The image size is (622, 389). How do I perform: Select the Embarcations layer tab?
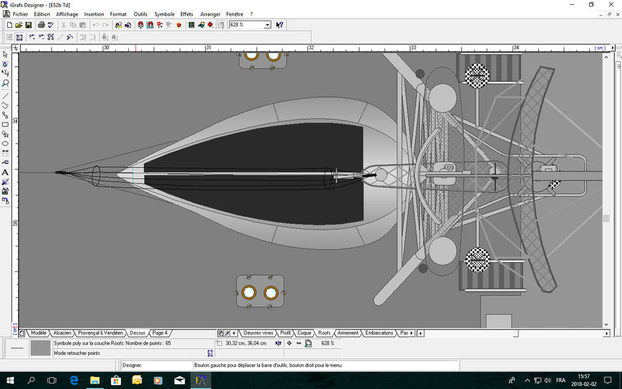pos(379,333)
